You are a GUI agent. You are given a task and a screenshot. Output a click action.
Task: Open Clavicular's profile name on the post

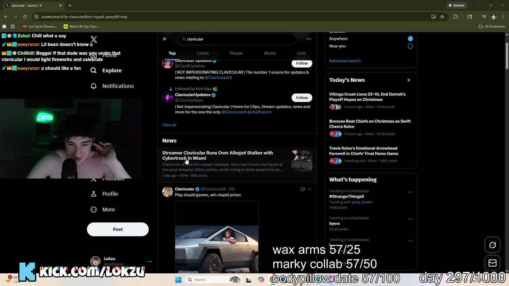coord(185,189)
